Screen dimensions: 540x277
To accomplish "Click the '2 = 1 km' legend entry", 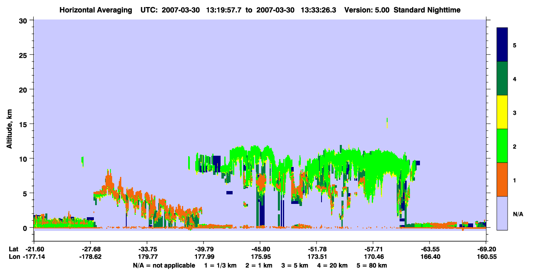I will (258, 265).
